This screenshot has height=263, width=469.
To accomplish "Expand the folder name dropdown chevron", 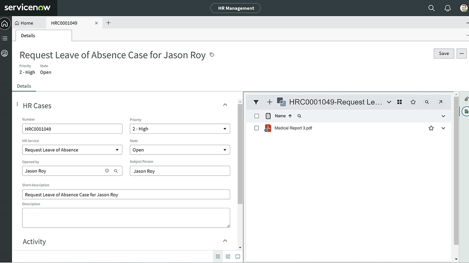I will pos(389,102).
